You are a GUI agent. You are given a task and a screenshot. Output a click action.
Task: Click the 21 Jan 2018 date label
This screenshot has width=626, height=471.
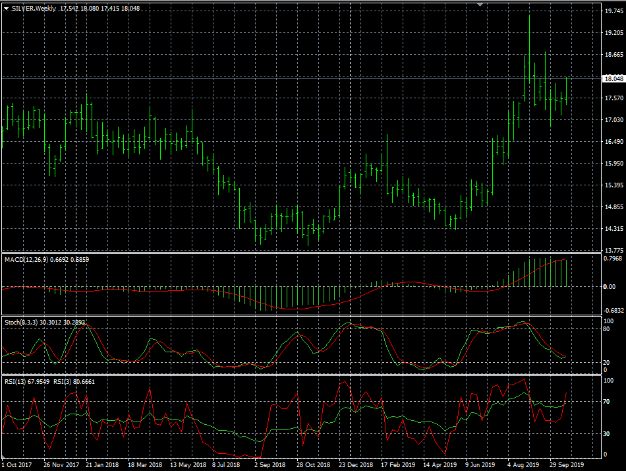(101, 464)
